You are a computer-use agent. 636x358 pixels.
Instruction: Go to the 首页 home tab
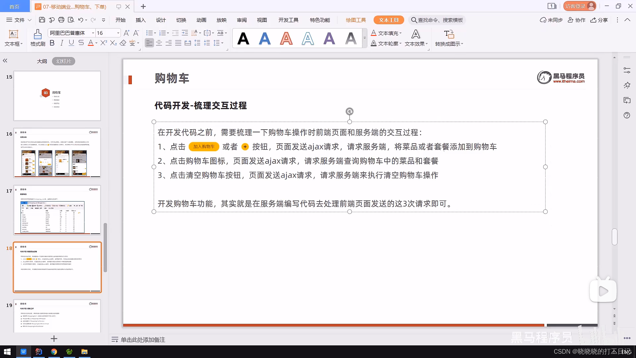click(x=14, y=6)
